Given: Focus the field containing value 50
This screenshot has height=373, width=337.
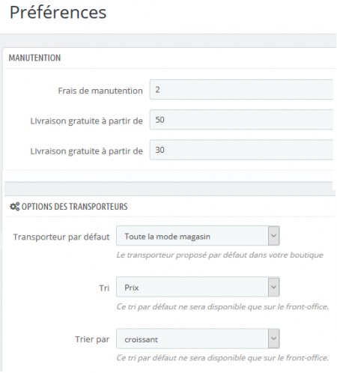Looking at the screenshot, I should (241, 120).
